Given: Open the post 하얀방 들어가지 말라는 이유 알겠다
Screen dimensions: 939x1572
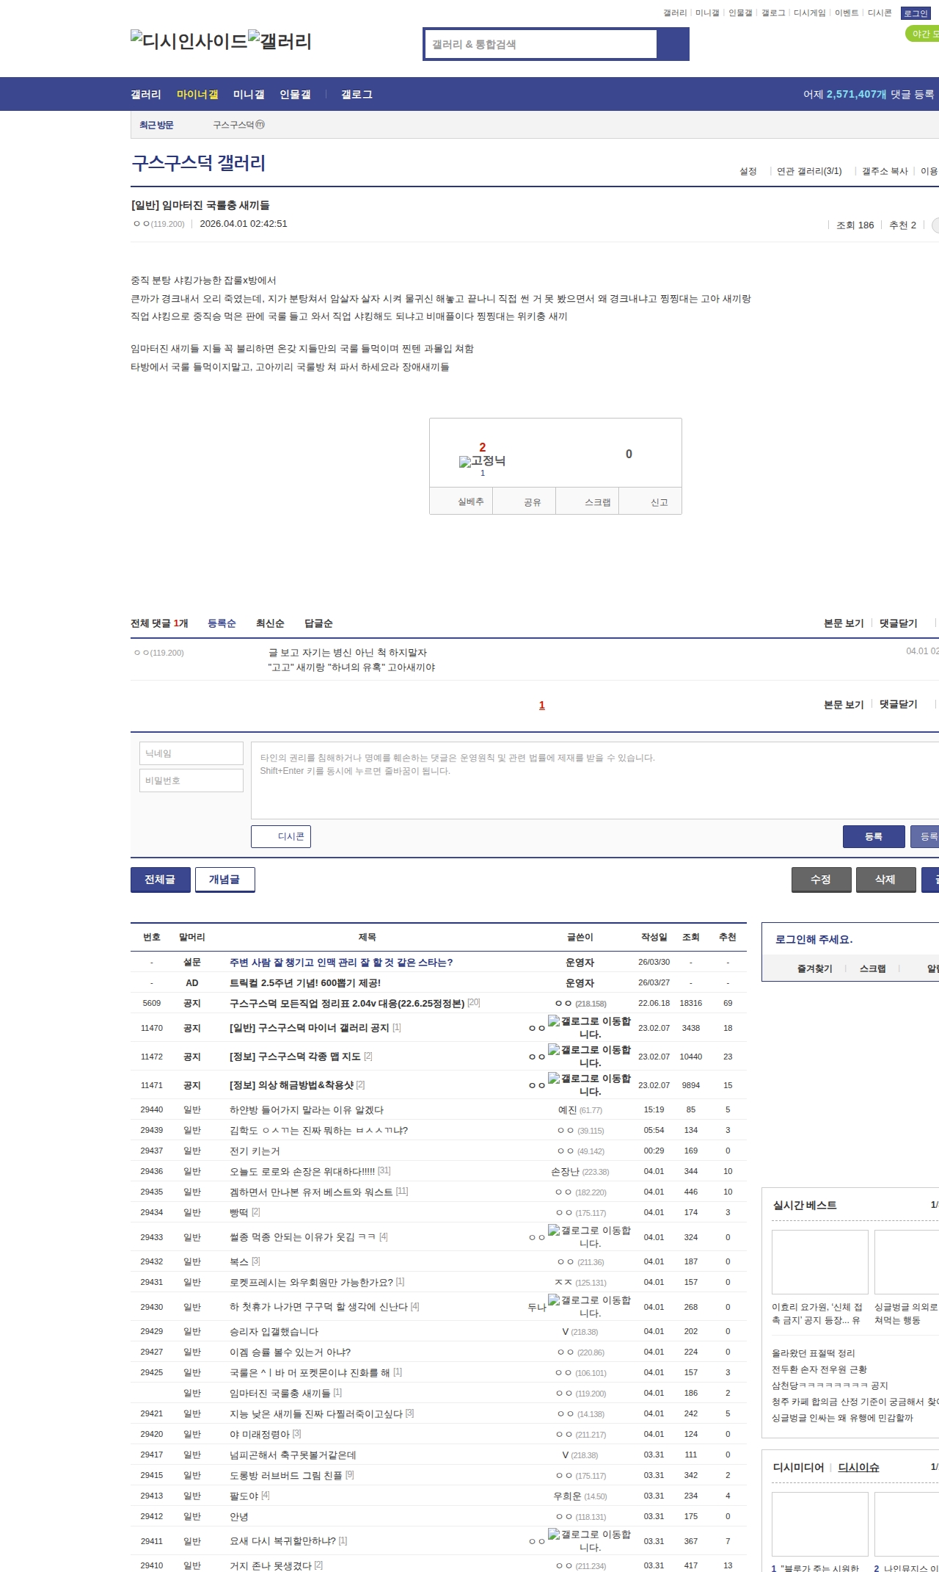Looking at the screenshot, I should click(307, 1109).
